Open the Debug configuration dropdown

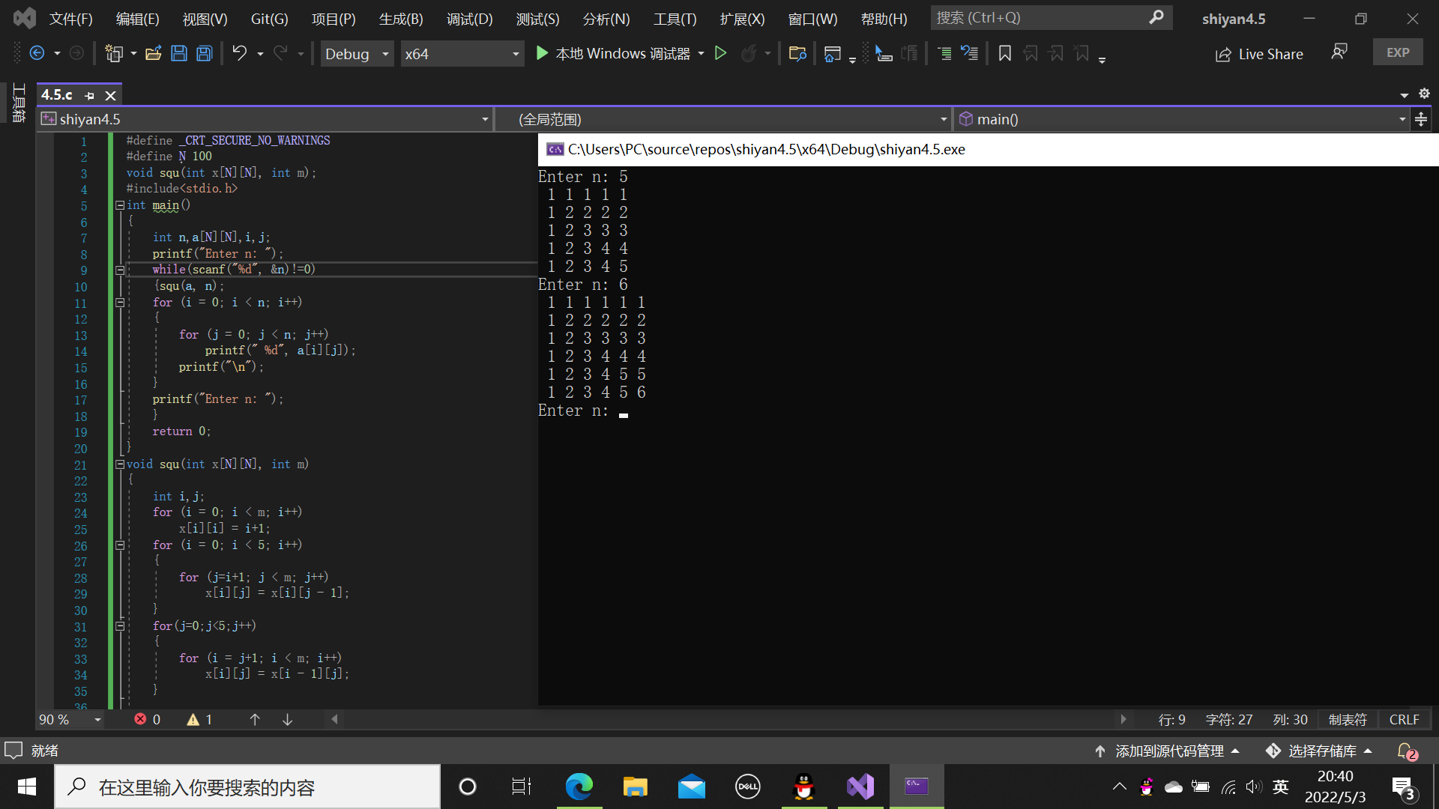[358, 54]
